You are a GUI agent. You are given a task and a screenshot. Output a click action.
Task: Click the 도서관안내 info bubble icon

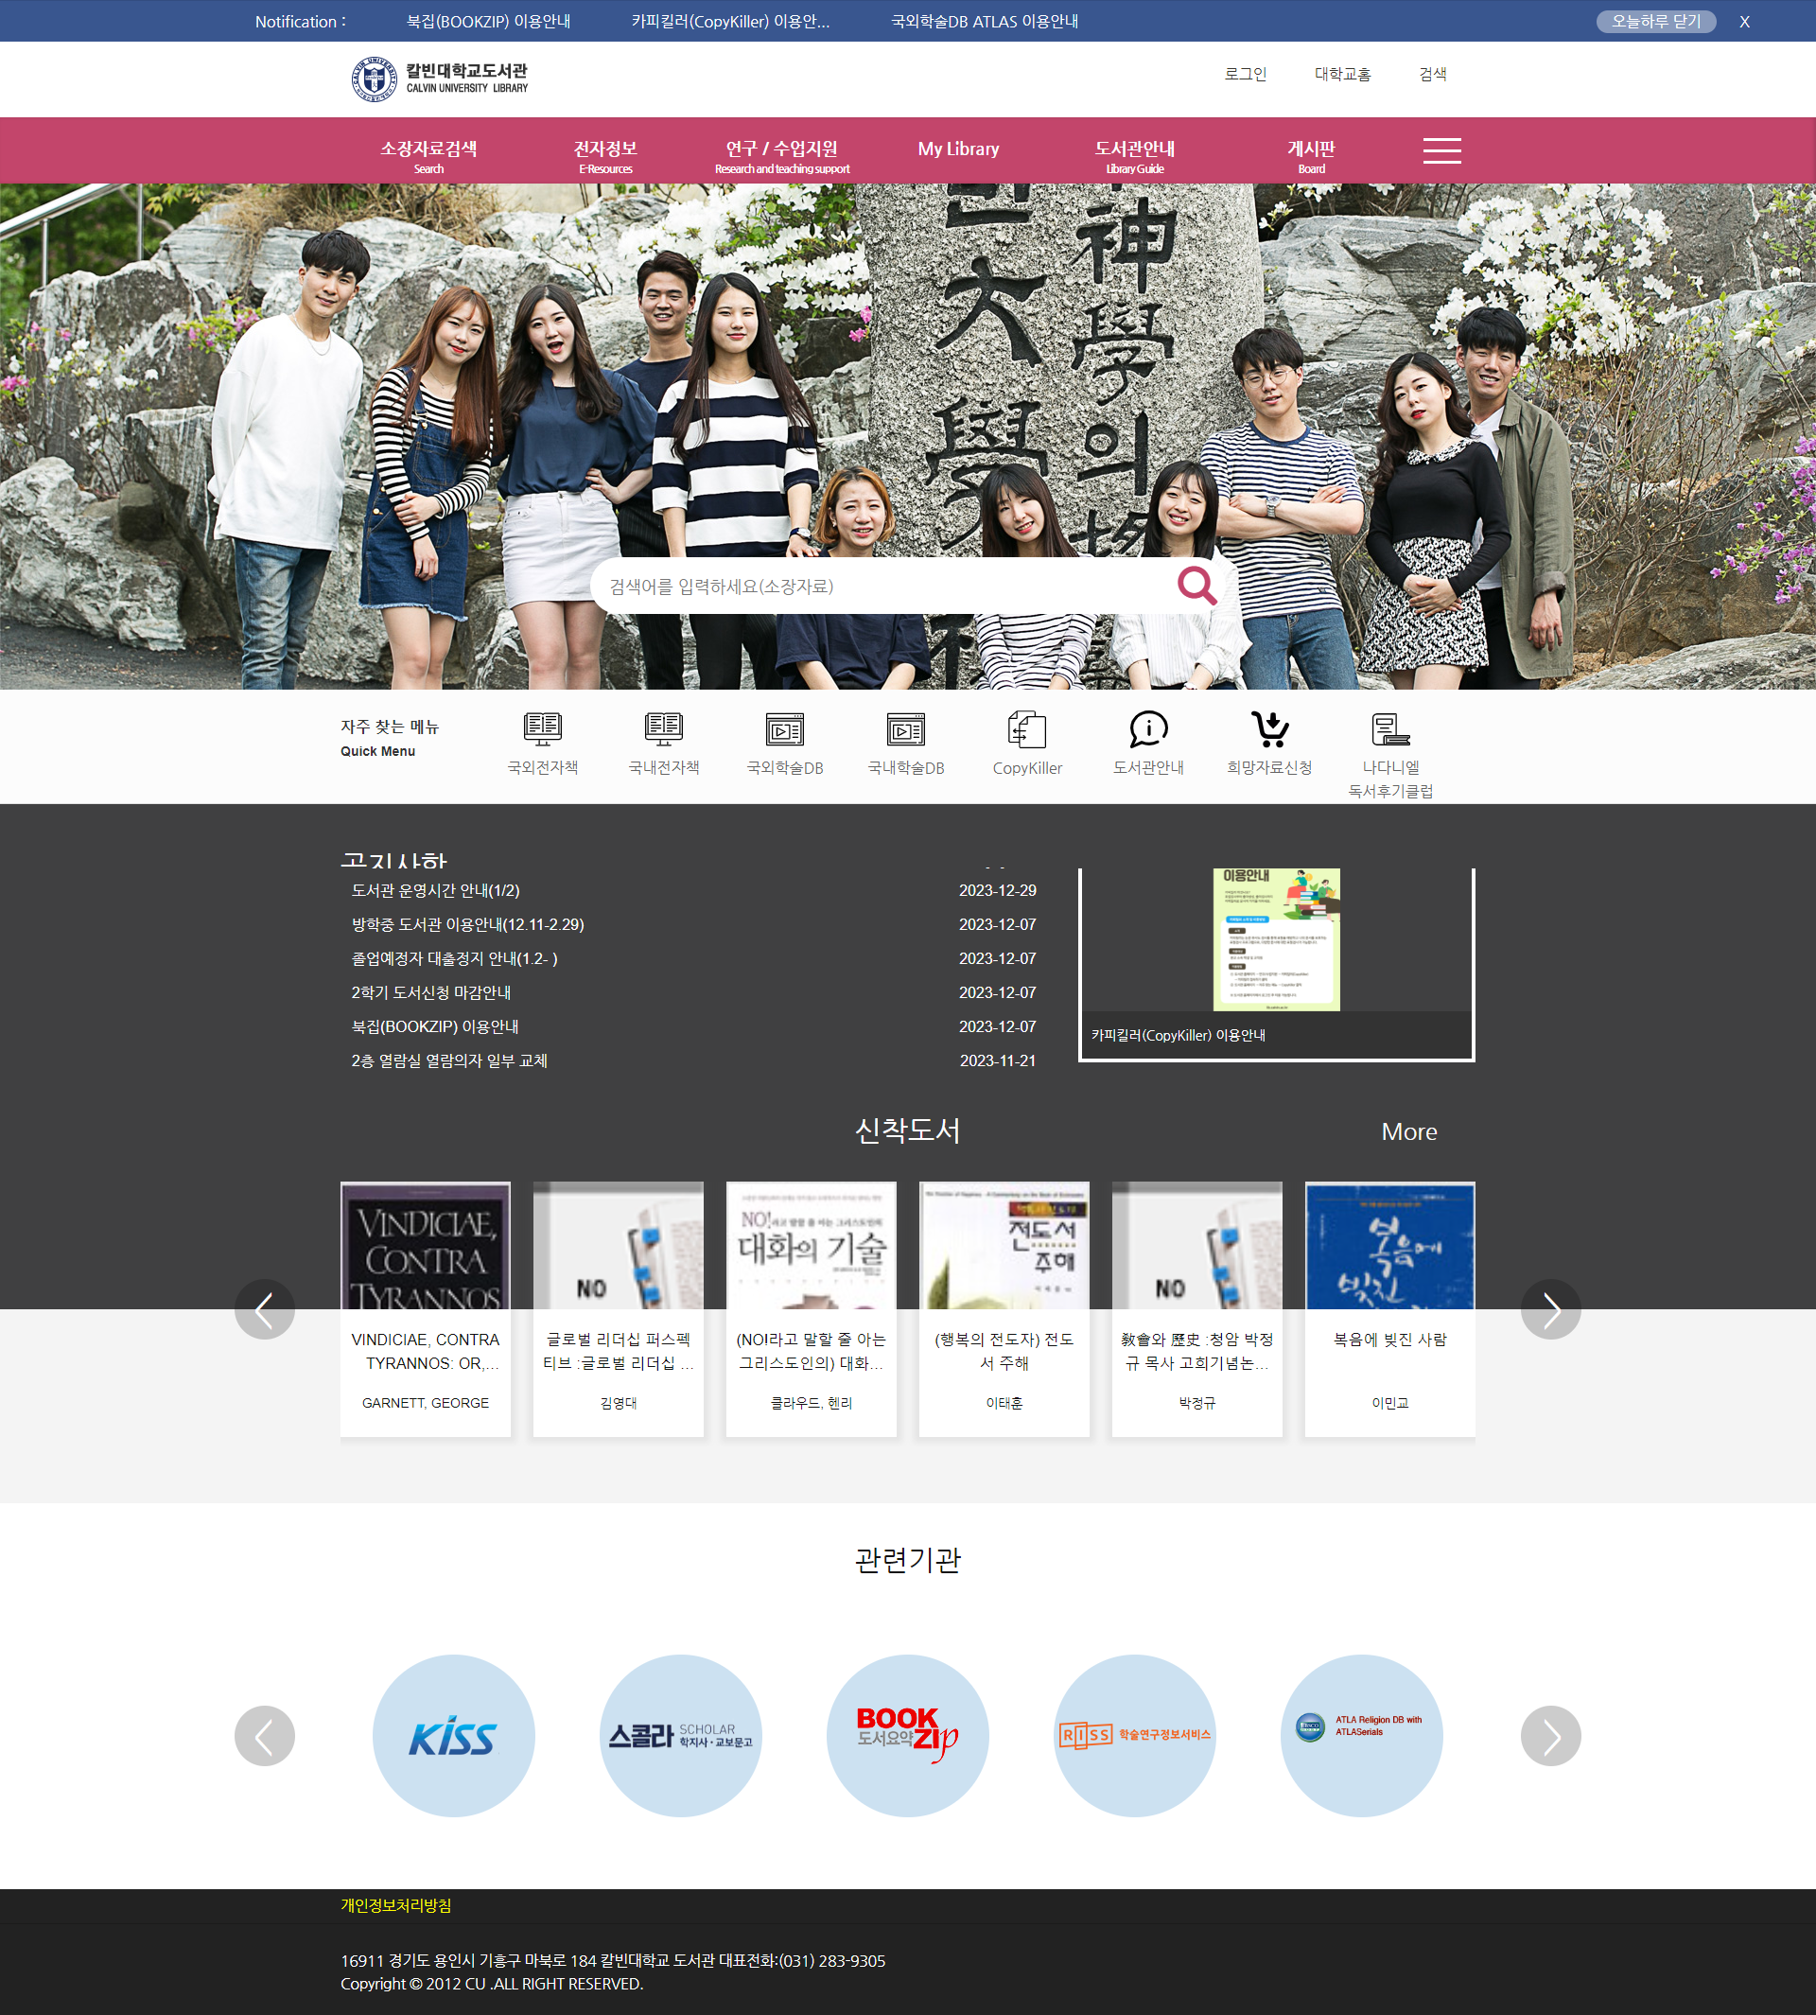tap(1148, 729)
